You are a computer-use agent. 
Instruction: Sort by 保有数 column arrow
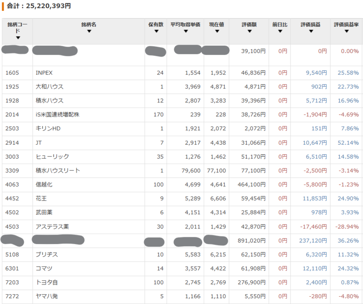156,31
